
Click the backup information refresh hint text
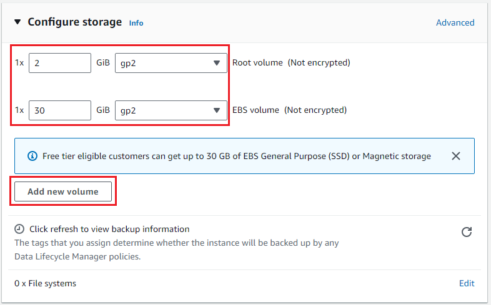click(109, 230)
